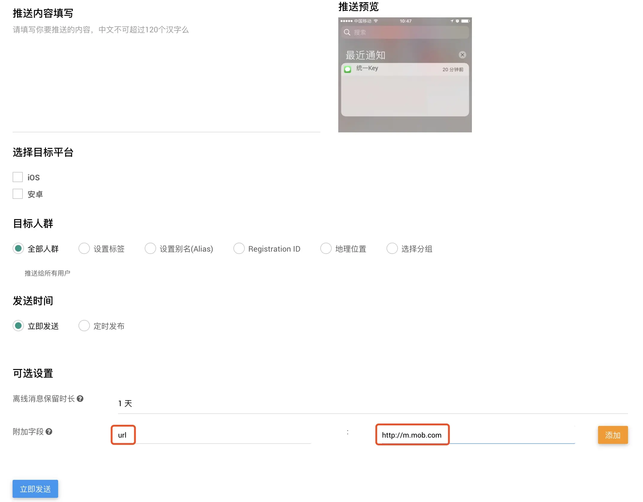Select 设置标签 radio option
Image resolution: width=643 pixels, height=502 pixels.
click(84, 248)
